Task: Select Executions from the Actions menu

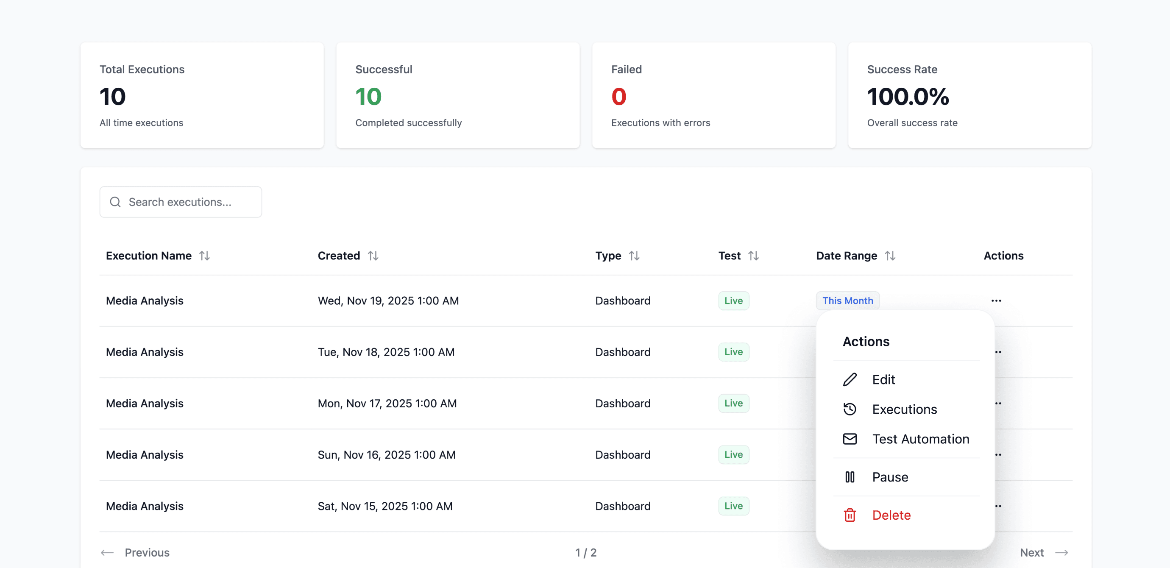Action: (x=904, y=409)
